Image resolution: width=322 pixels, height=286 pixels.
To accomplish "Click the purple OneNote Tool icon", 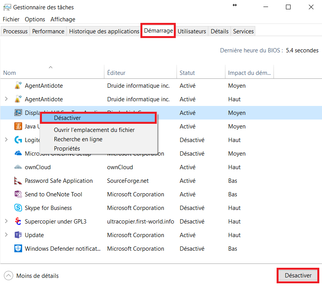I will coord(18,194).
